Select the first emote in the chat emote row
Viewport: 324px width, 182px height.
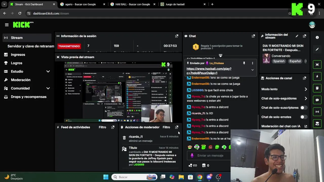click(x=190, y=147)
